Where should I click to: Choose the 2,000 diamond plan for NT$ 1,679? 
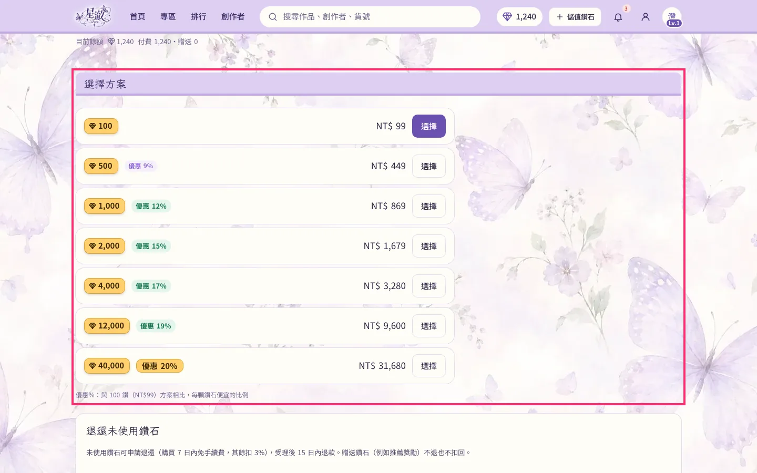[429, 246]
